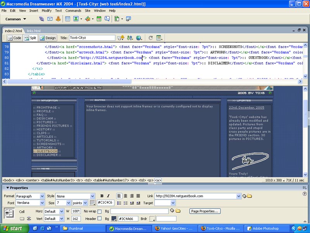Click Point to File icon beside Link
Viewport: 310px width, 233px height.
(245, 196)
